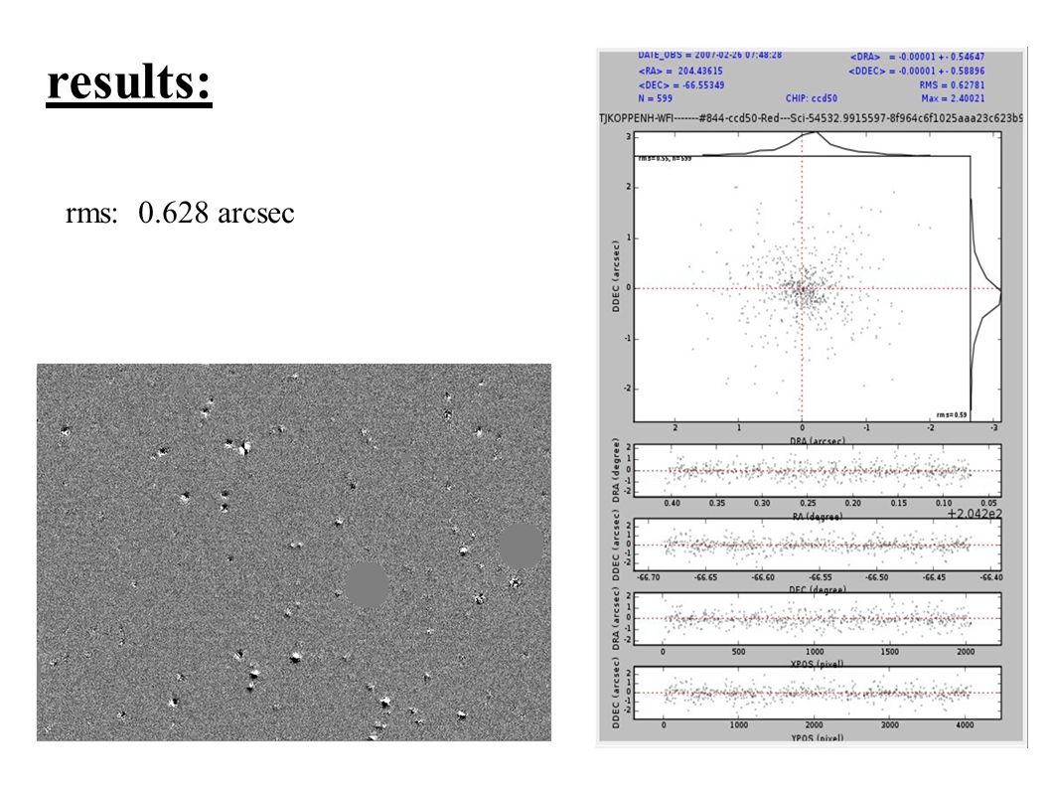Select the TJKOPPENH-WFI plot title string

coord(811,118)
